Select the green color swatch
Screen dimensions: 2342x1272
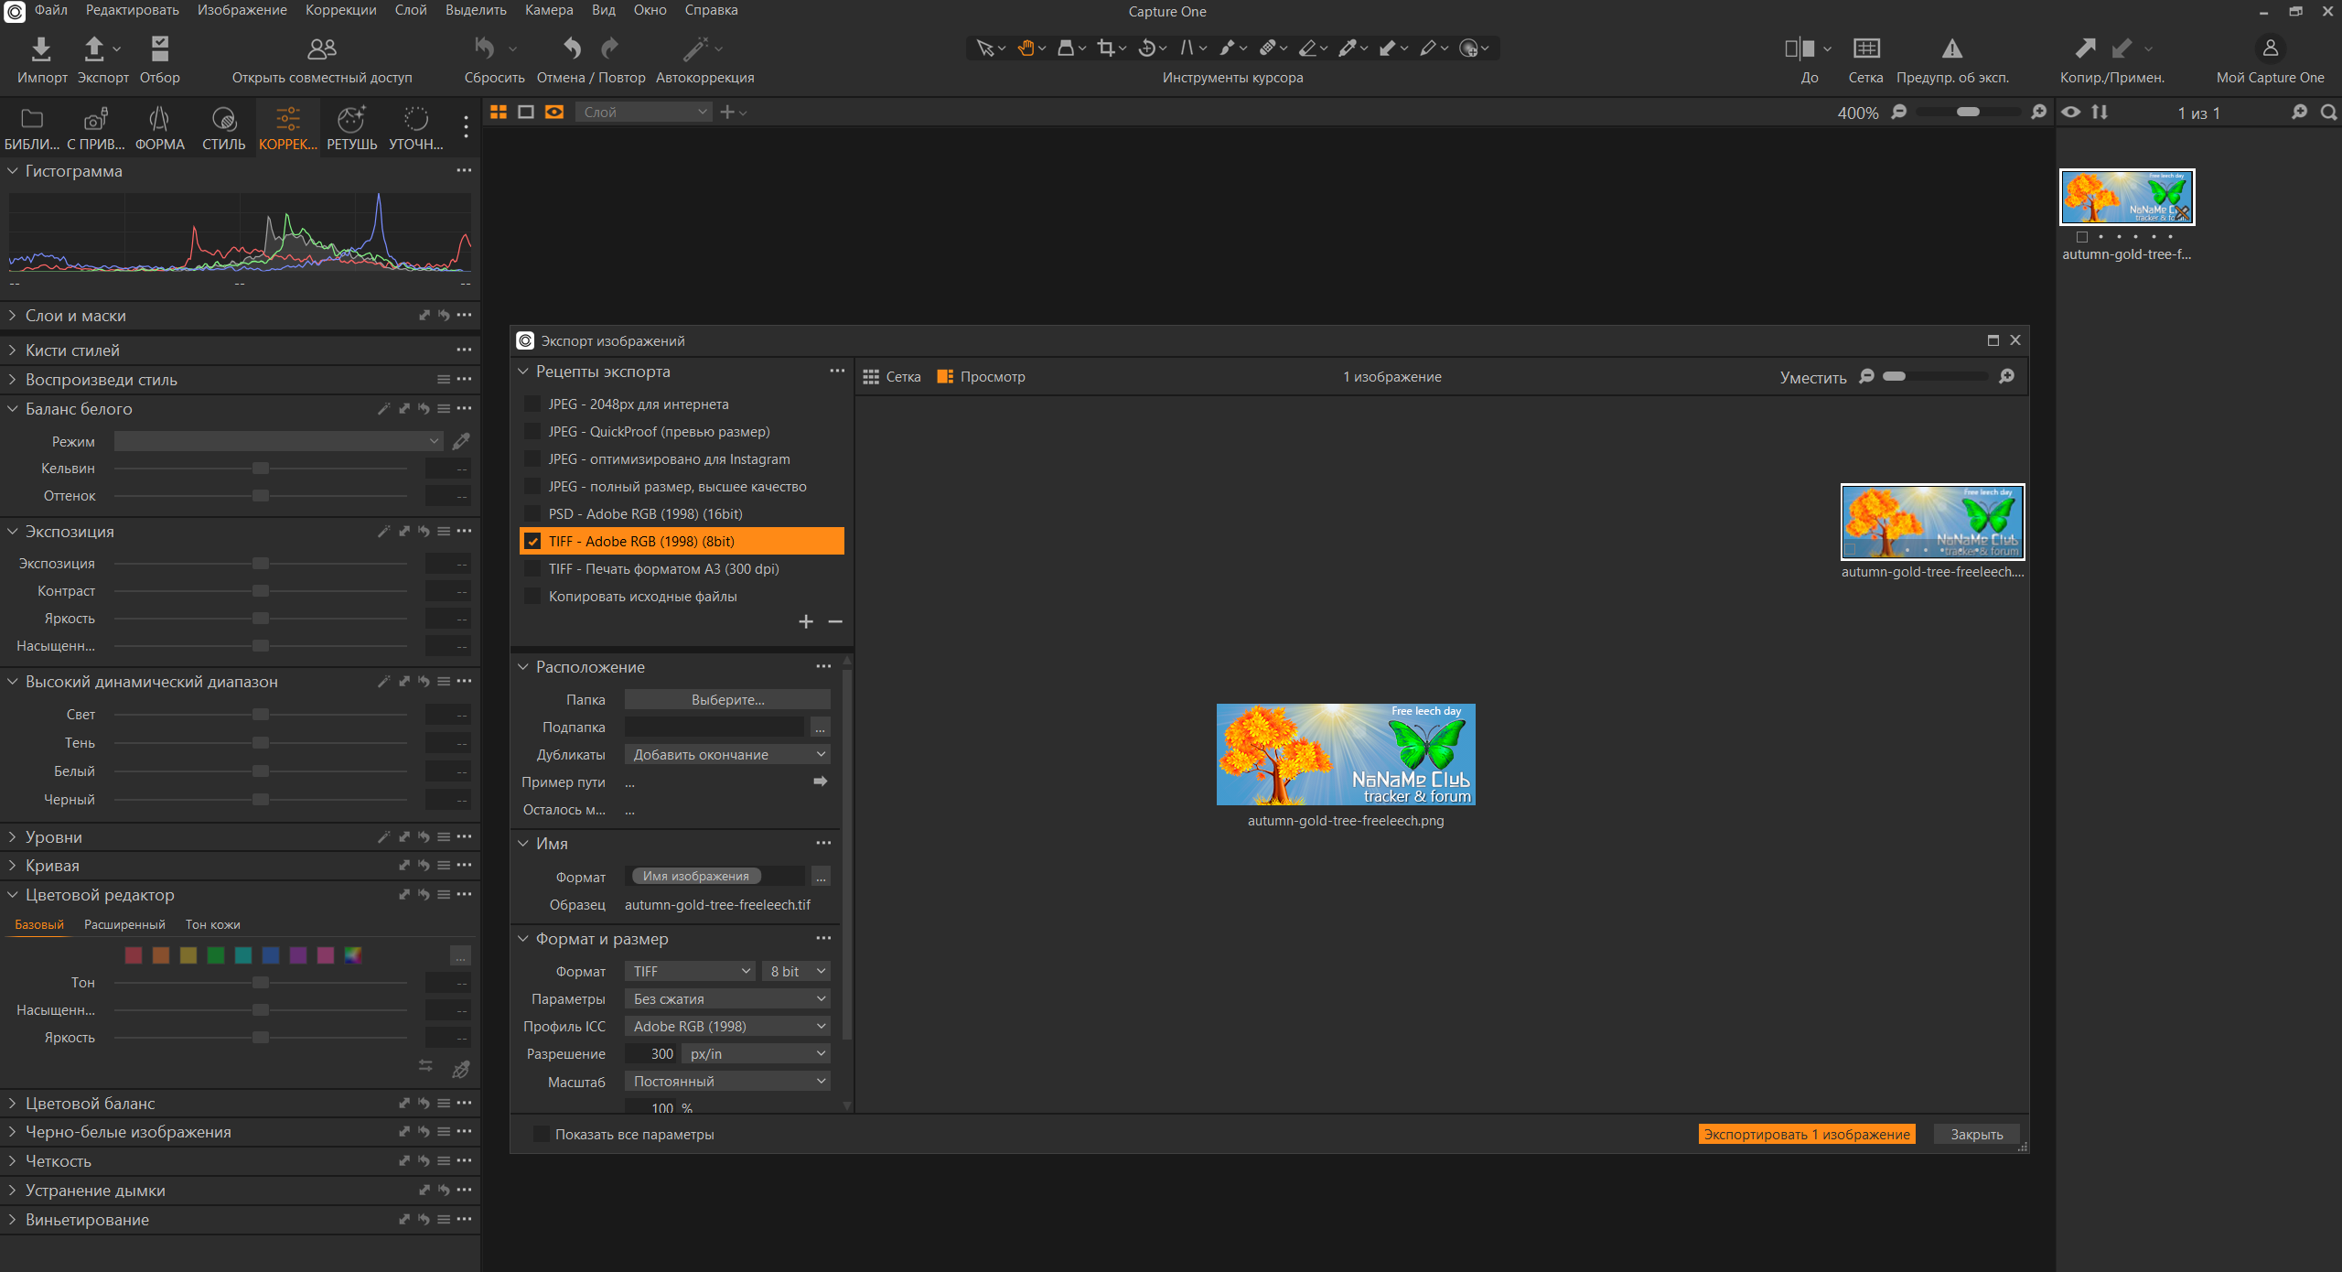pyautogui.click(x=216, y=955)
